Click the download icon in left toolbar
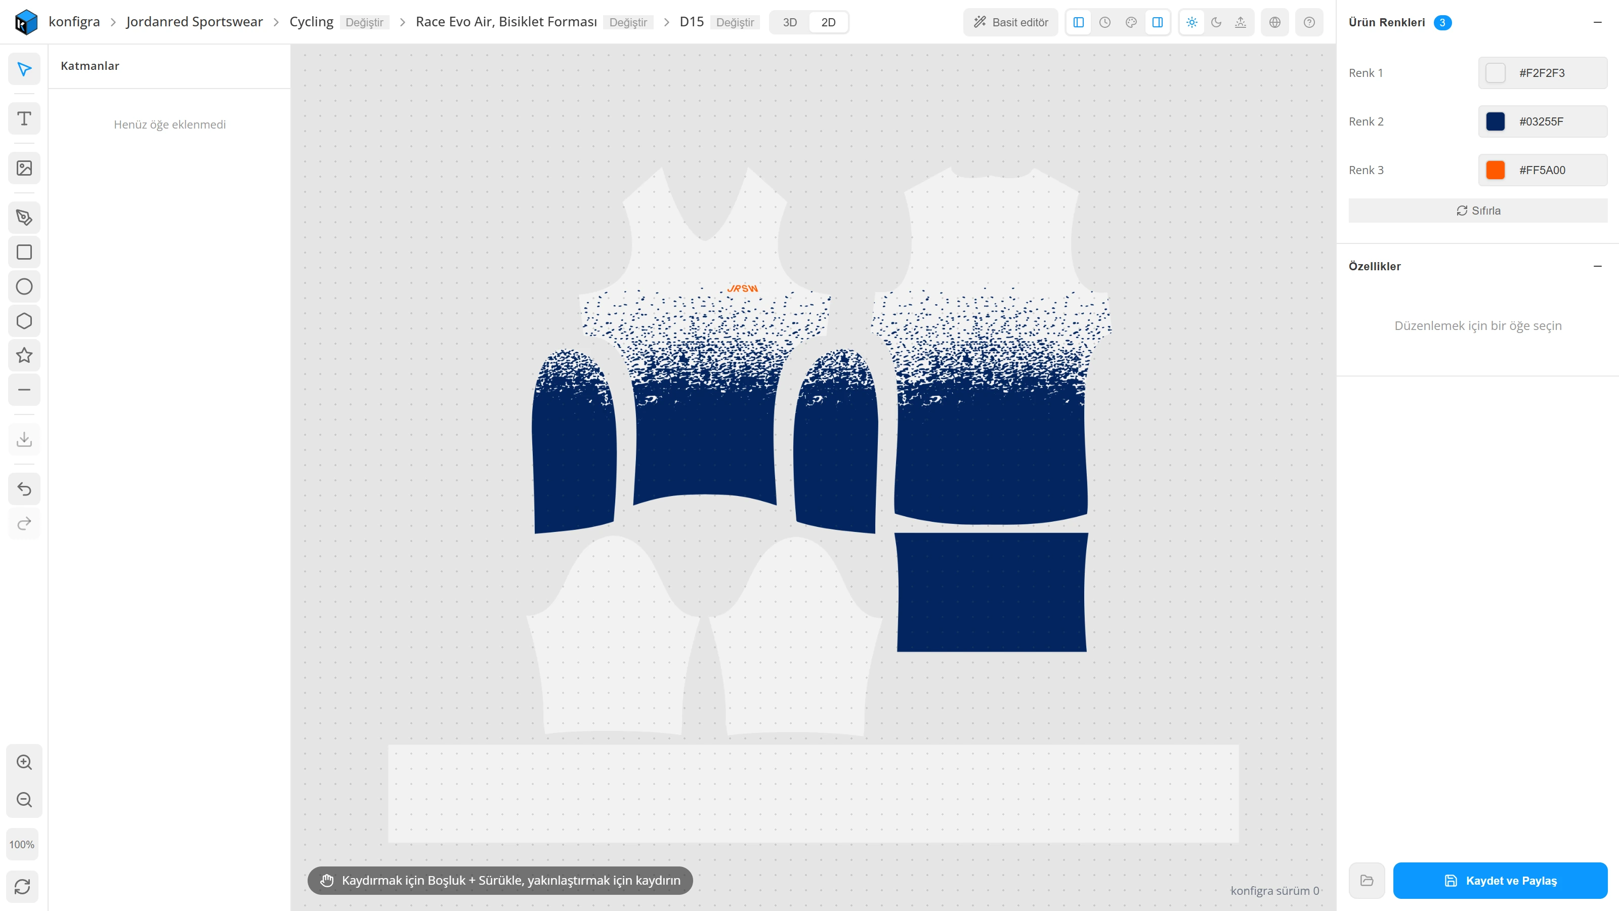Screen dimensions: 1619x911 [x=24, y=439]
